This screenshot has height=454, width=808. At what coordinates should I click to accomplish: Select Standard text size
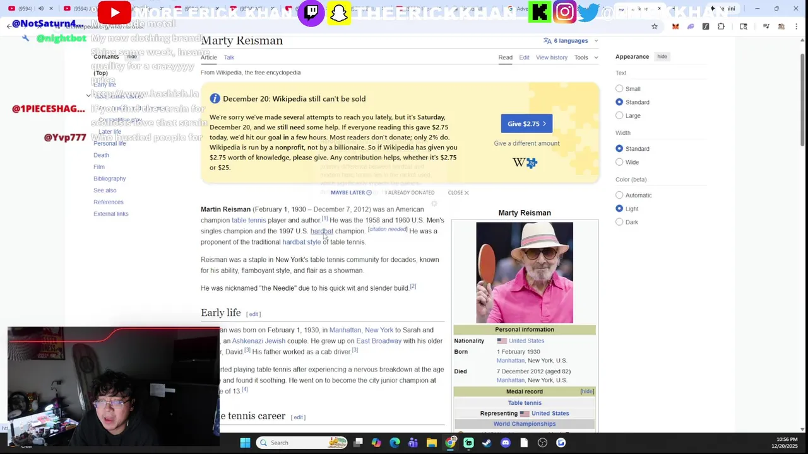tap(619, 102)
